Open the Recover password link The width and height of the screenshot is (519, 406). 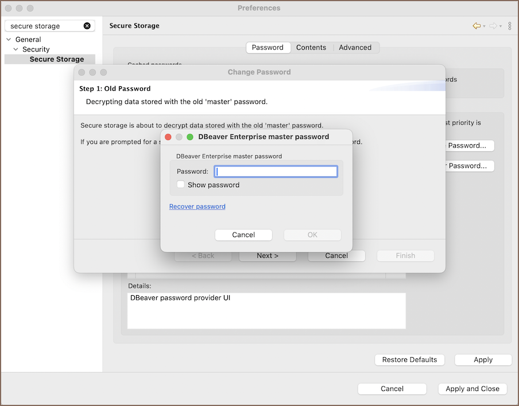[x=197, y=206]
